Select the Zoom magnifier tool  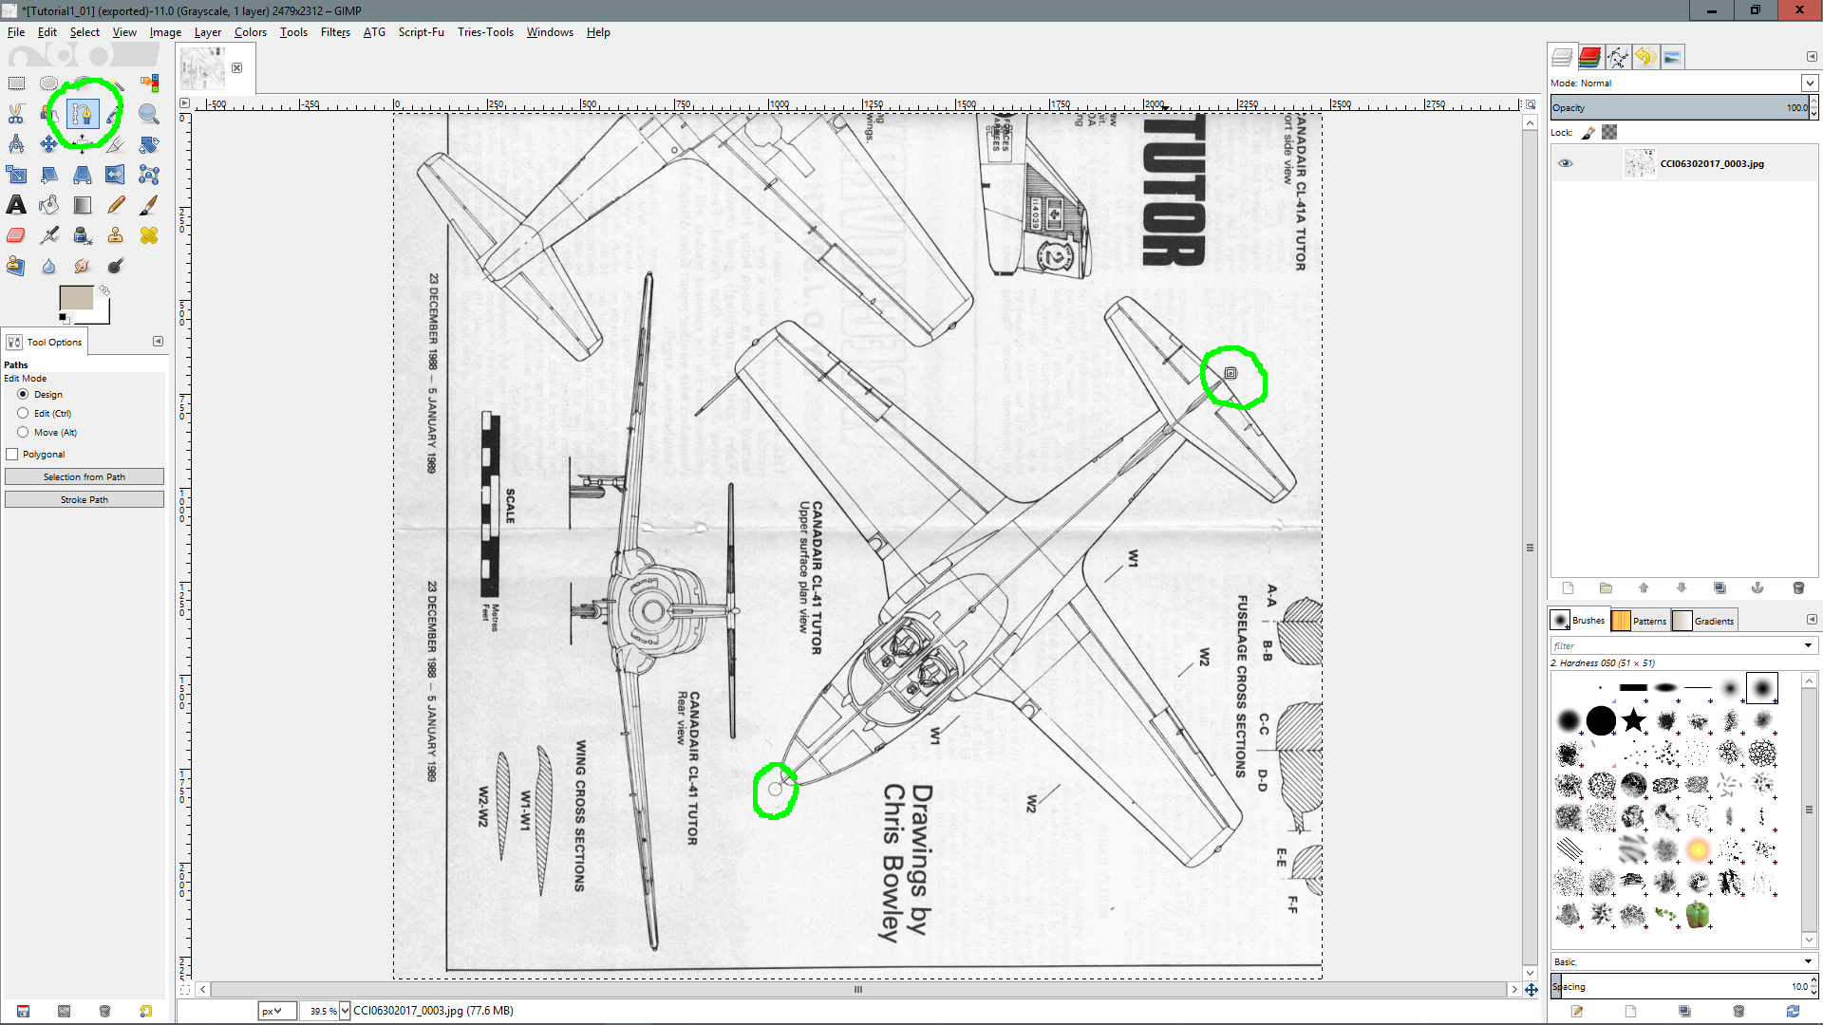(x=149, y=114)
